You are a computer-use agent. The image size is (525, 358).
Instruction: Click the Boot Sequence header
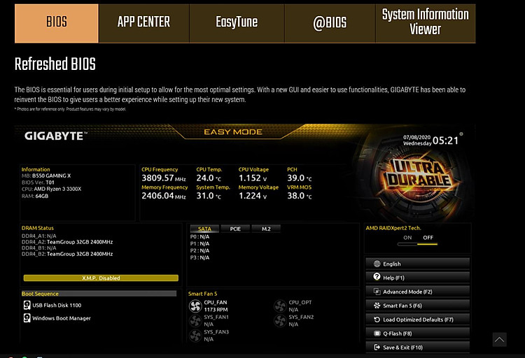pos(99,294)
